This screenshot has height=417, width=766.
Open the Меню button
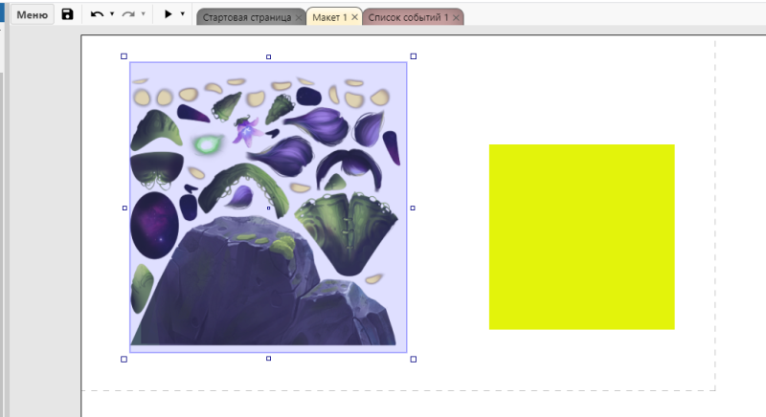pos(33,14)
